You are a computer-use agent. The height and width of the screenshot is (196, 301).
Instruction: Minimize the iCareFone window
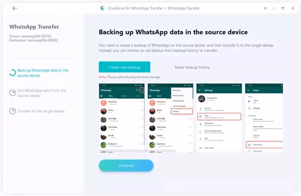click(x=274, y=8)
